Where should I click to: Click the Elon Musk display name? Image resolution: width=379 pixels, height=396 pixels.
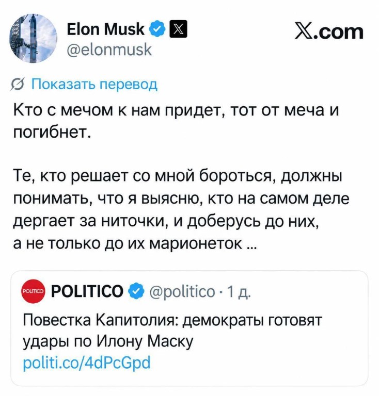coord(105,29)
